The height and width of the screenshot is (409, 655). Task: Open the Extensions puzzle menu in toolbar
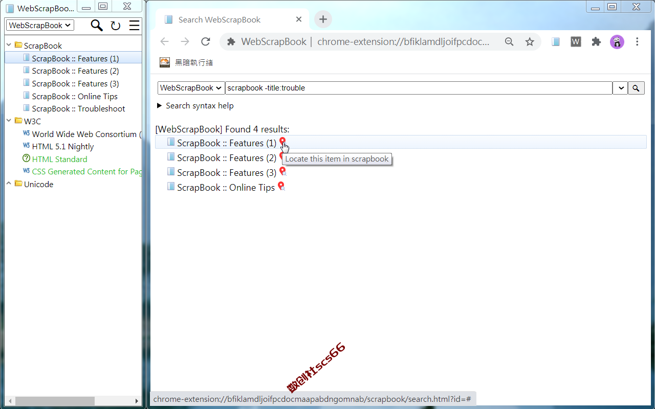pyautogui.click(x=596, y=42)
